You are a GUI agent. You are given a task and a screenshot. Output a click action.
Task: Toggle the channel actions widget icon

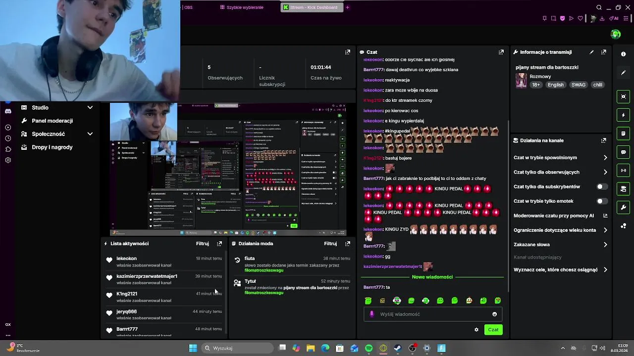(x=623, y=189)
